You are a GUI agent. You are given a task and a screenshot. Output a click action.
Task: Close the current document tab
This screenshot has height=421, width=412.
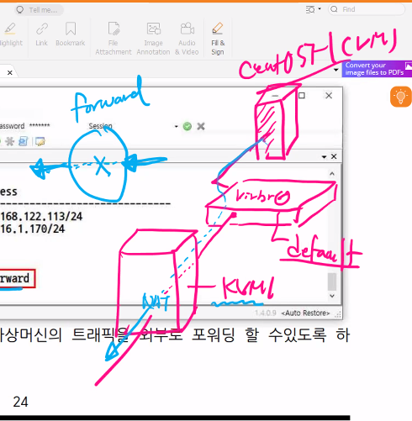coord(10,73)
